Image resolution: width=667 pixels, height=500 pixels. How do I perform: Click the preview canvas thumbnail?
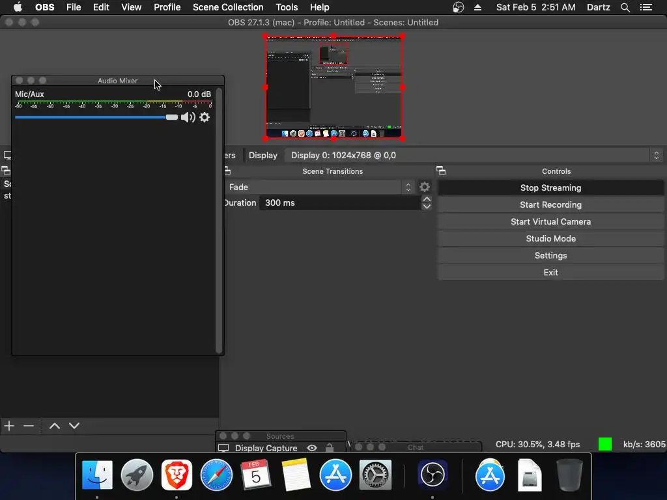[x=334, y=87]
